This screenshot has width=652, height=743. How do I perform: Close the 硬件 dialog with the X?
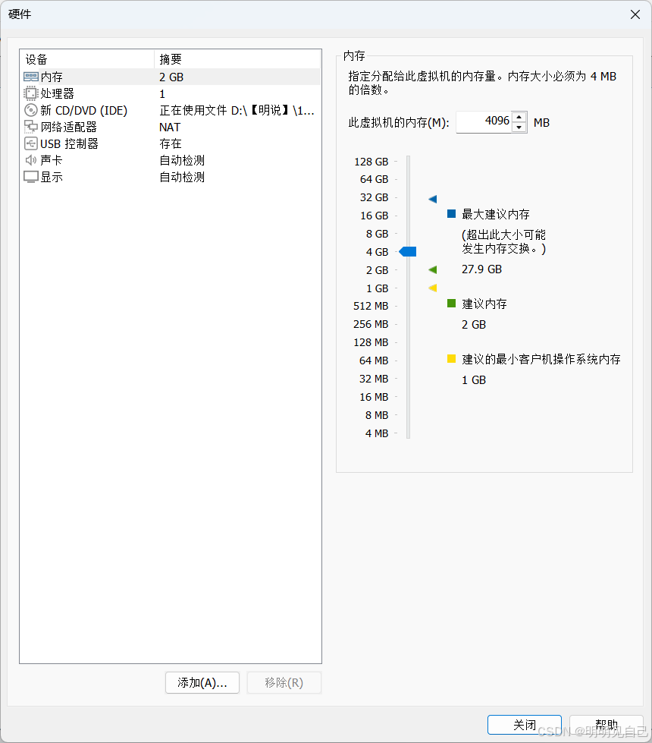[x=635, y=14]
